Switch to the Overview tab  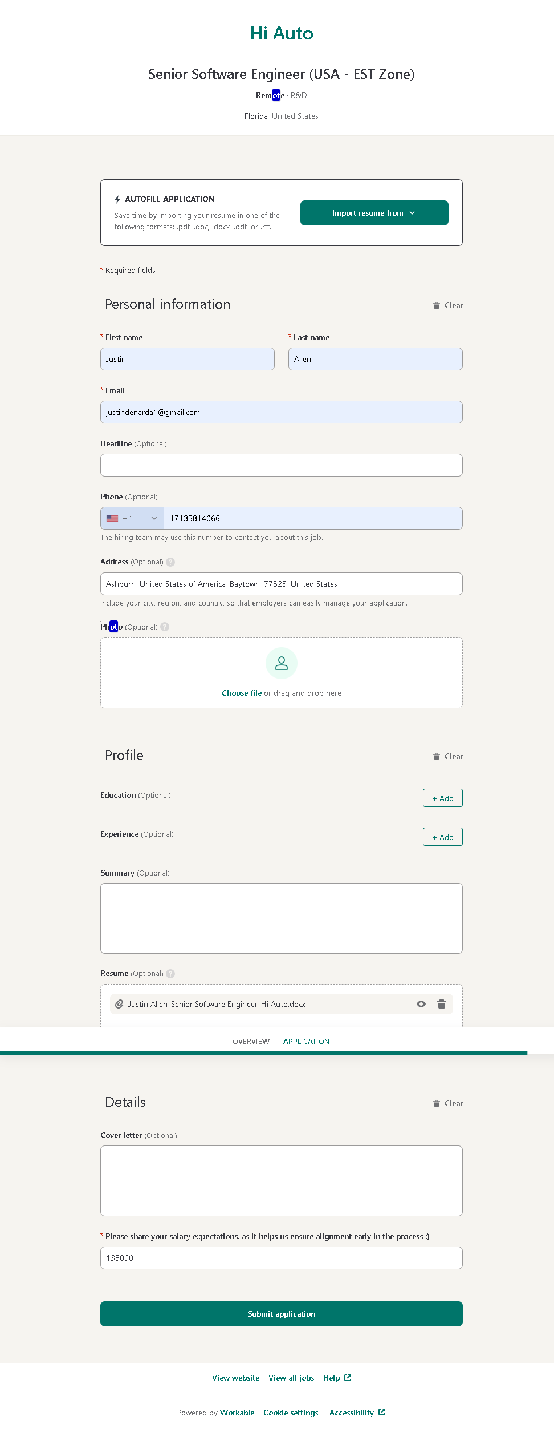(251, 1041)
